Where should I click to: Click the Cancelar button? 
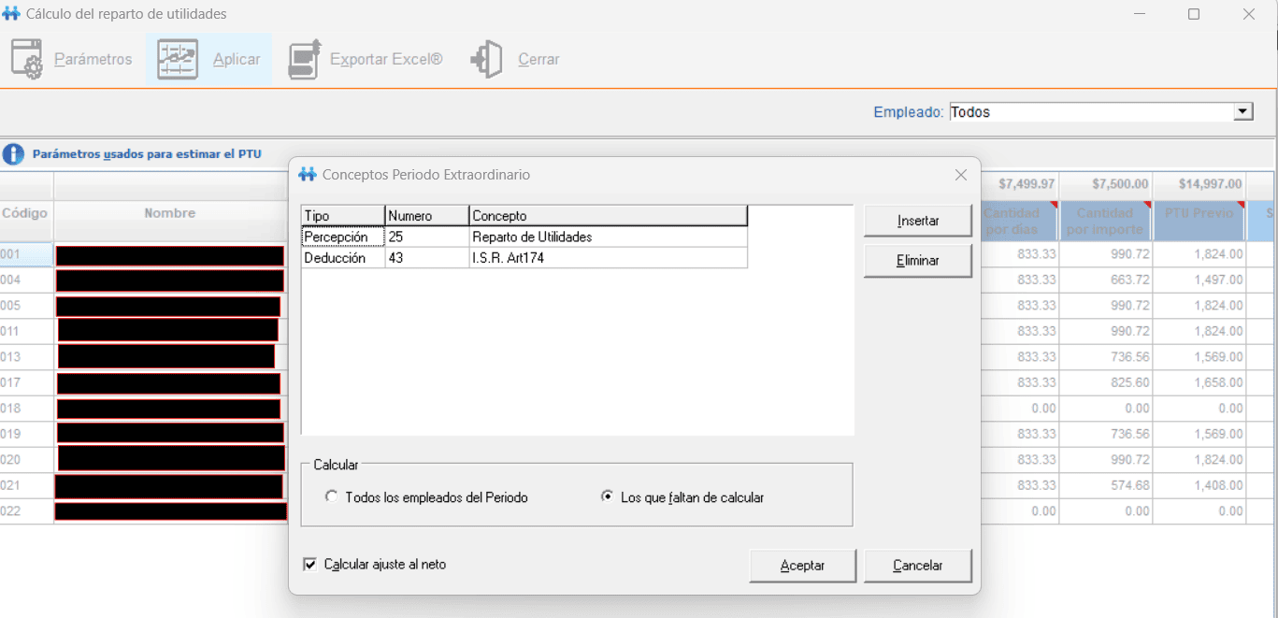918,566
